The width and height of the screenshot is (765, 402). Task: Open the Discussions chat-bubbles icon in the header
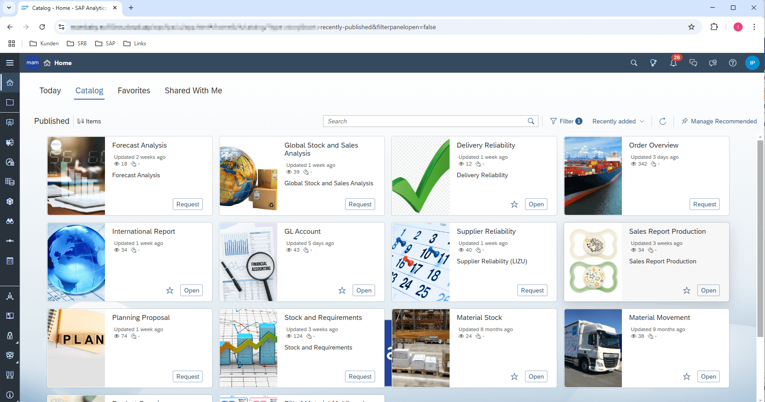(693, 63)
